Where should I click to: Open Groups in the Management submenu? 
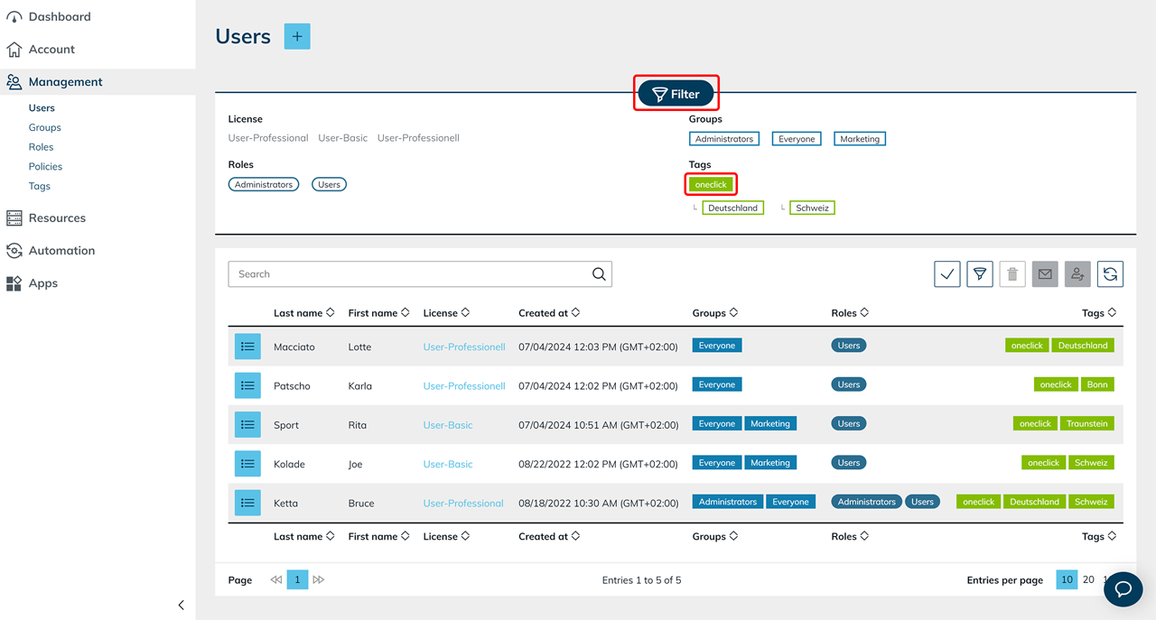[x=45, y=127]
